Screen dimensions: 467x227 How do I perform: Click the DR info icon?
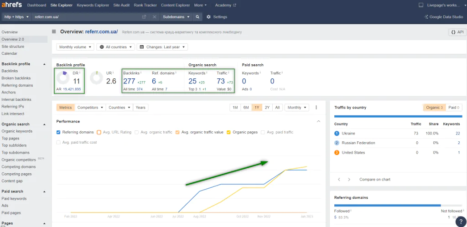tap(80, 72)
